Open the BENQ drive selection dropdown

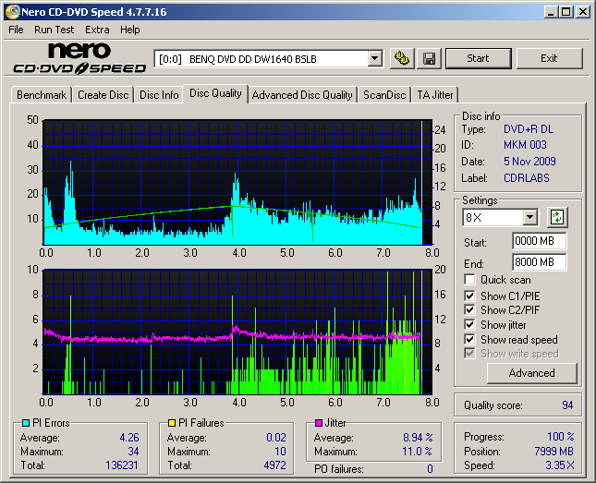(374, 58)
